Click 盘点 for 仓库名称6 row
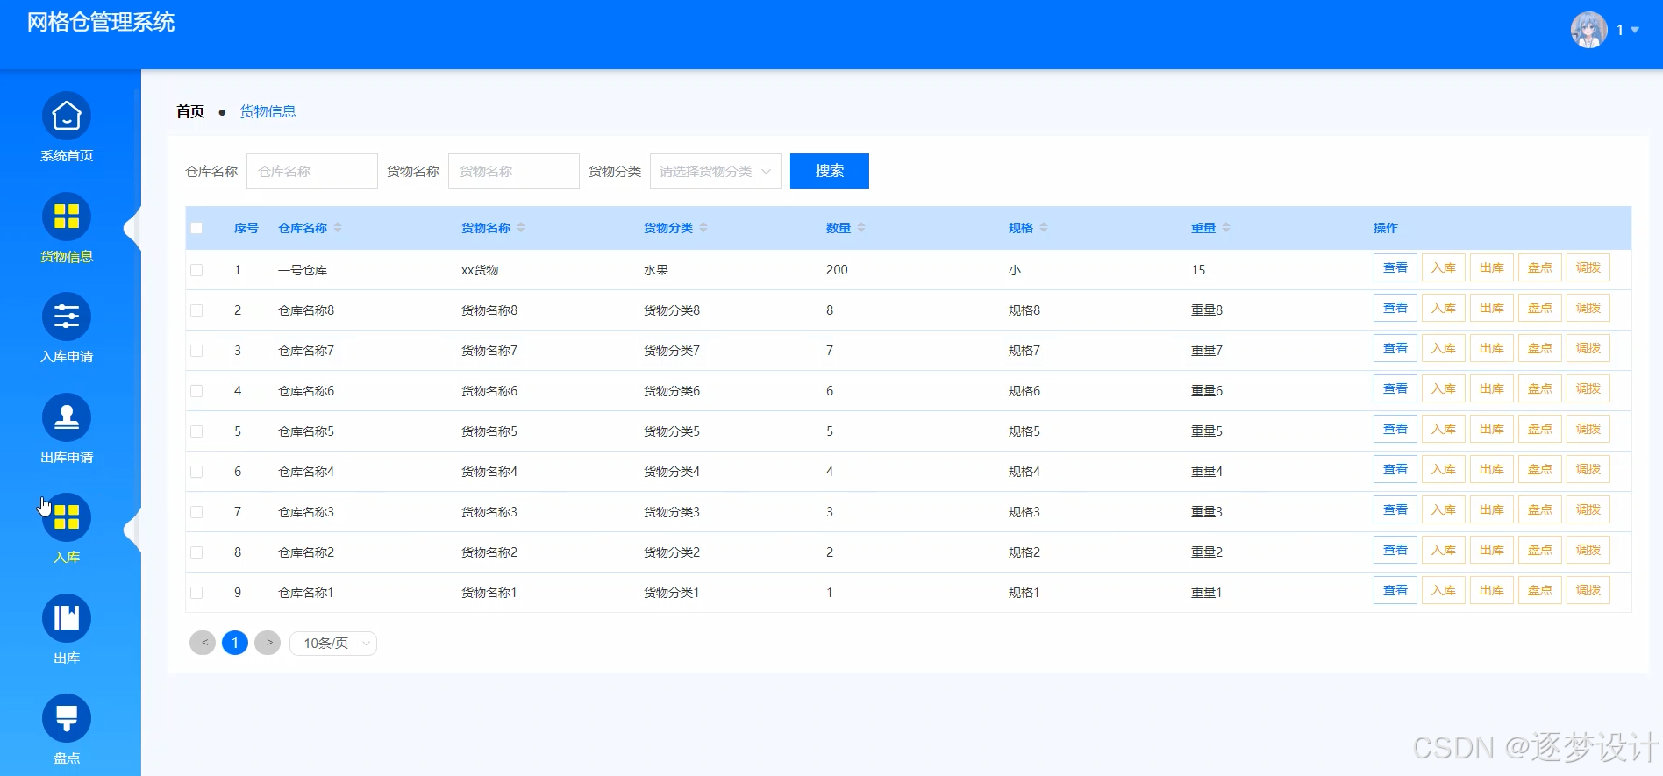The image size is (1663, 776). (1540, 388)
